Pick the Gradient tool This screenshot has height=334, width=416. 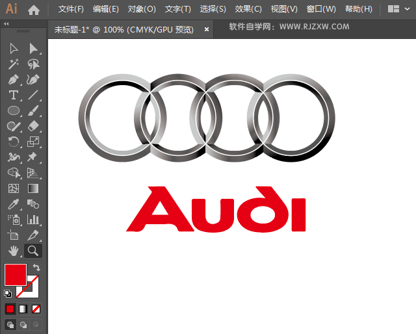tap(33, 188)
